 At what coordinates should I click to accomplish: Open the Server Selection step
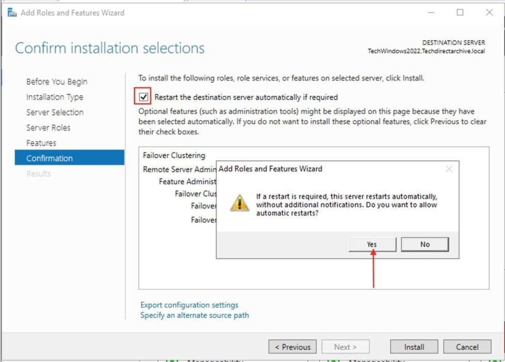(55, 112)
